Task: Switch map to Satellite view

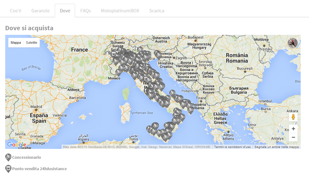Action: 31,43
